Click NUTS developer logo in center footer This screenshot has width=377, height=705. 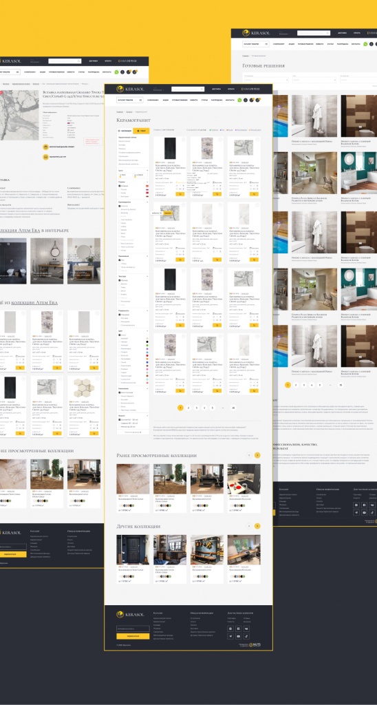pos(255,644)
